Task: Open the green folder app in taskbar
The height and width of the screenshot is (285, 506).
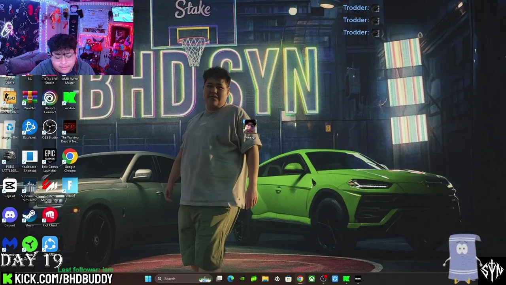Action: tap(254, 279)
